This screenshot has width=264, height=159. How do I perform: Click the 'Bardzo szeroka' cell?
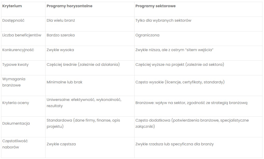point(60,35)
